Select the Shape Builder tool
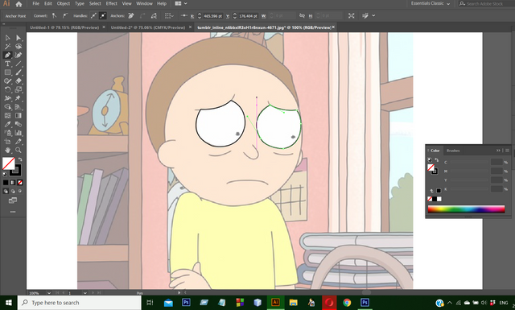Viewport: 515px width, 310px height. 7,107
